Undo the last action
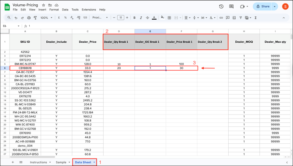Viewport: 293px width, 166px height. [x=16, y=18]
